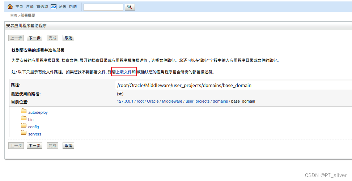Click the record chart icon
352x181 pixels.
point(54,7)
